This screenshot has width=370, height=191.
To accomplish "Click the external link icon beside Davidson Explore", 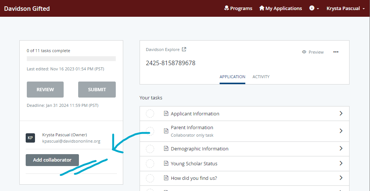I will [184, 50].
